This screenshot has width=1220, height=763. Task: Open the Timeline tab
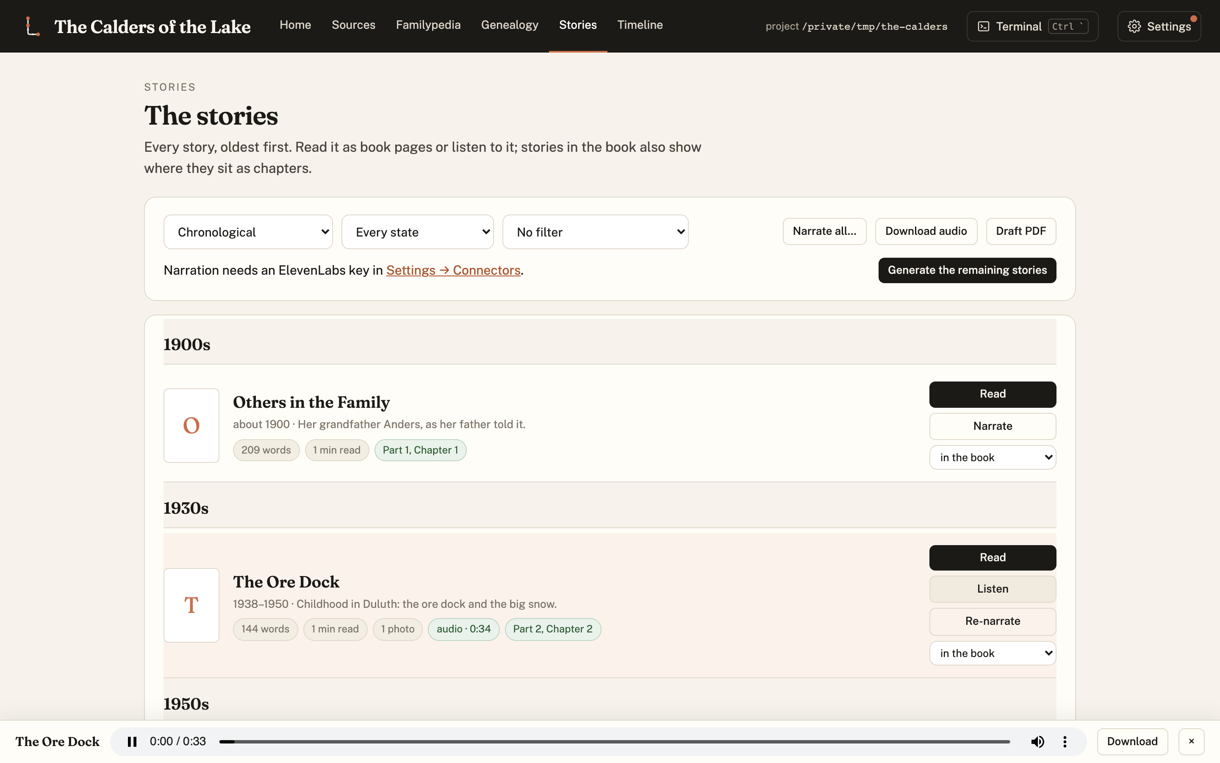pyautogui.click(x=640, y=25)
